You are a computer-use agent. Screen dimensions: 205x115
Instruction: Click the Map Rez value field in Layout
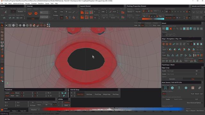pos(103,12)
